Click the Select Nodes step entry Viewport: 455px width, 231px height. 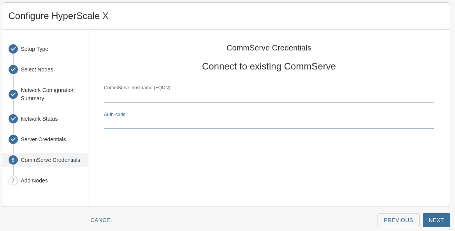tap(37, 69)
